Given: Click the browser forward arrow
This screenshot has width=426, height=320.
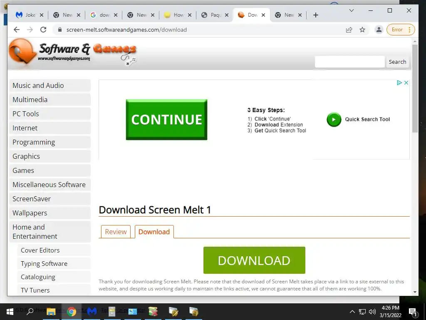Looking at the screenshot, I should click(x=30, y=30).
